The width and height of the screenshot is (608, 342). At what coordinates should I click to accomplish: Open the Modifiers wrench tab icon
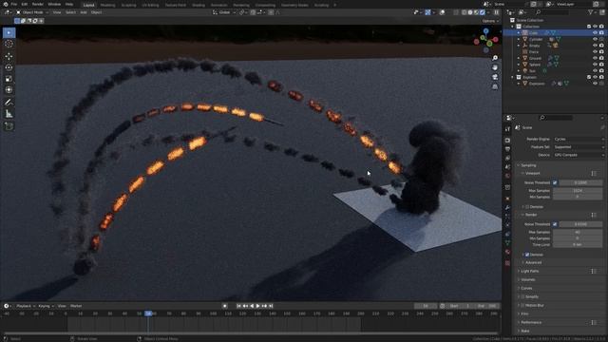507,208
